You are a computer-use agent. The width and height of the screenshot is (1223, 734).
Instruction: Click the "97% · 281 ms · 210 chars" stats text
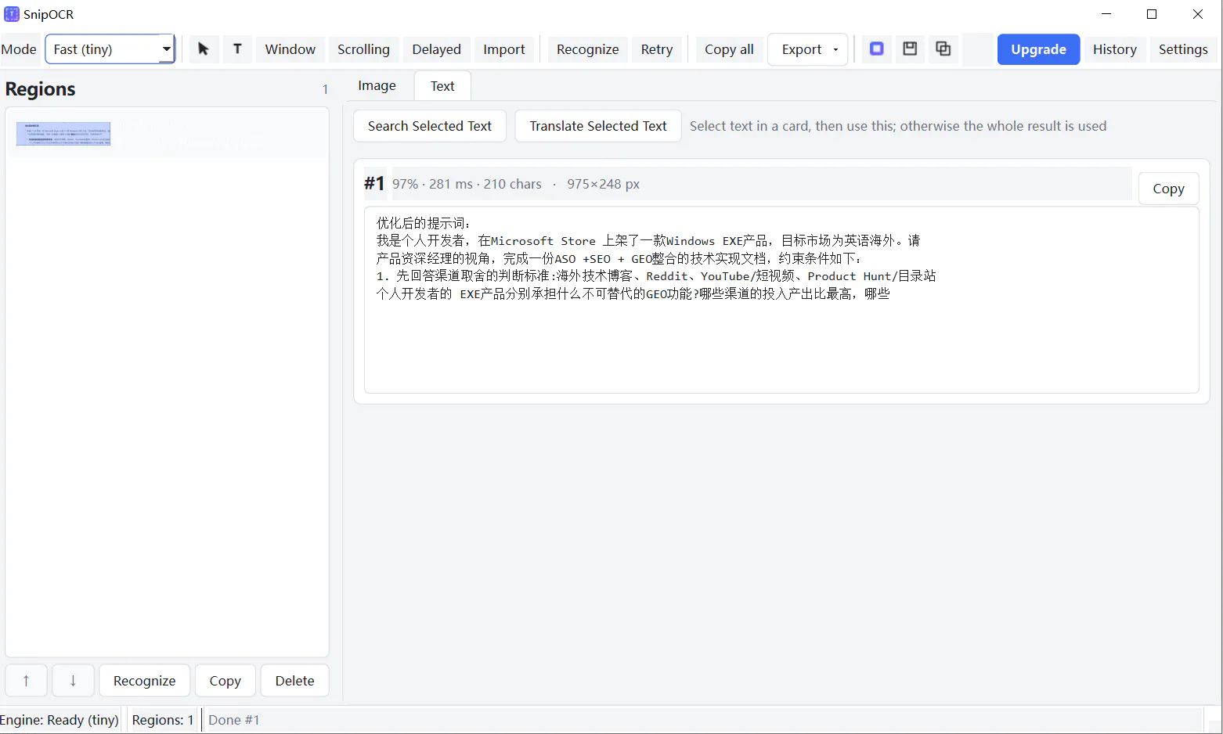coord(467,184)
